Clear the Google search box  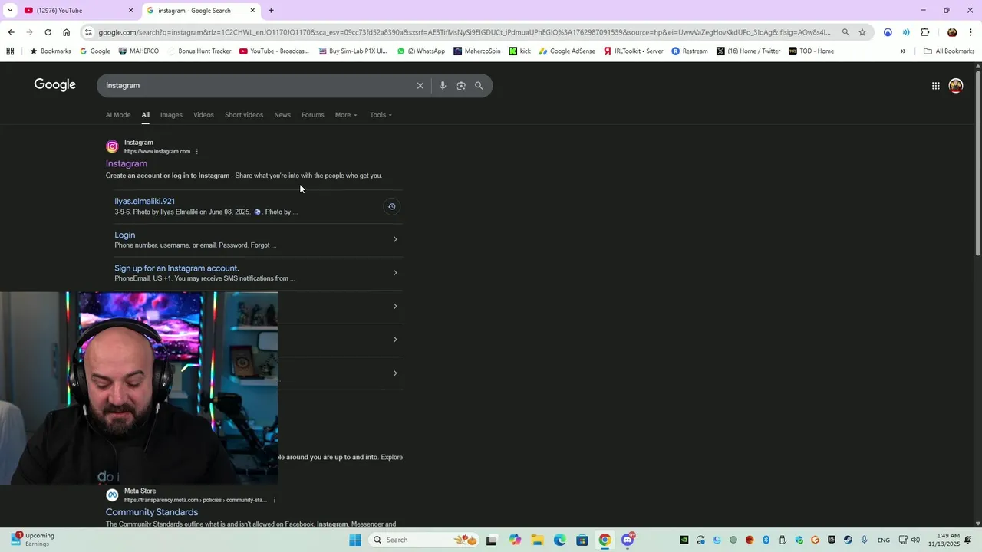pos(420,86)
